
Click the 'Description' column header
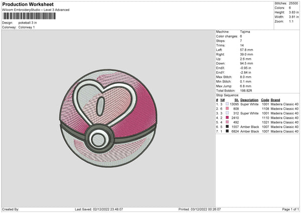point(249,100)
